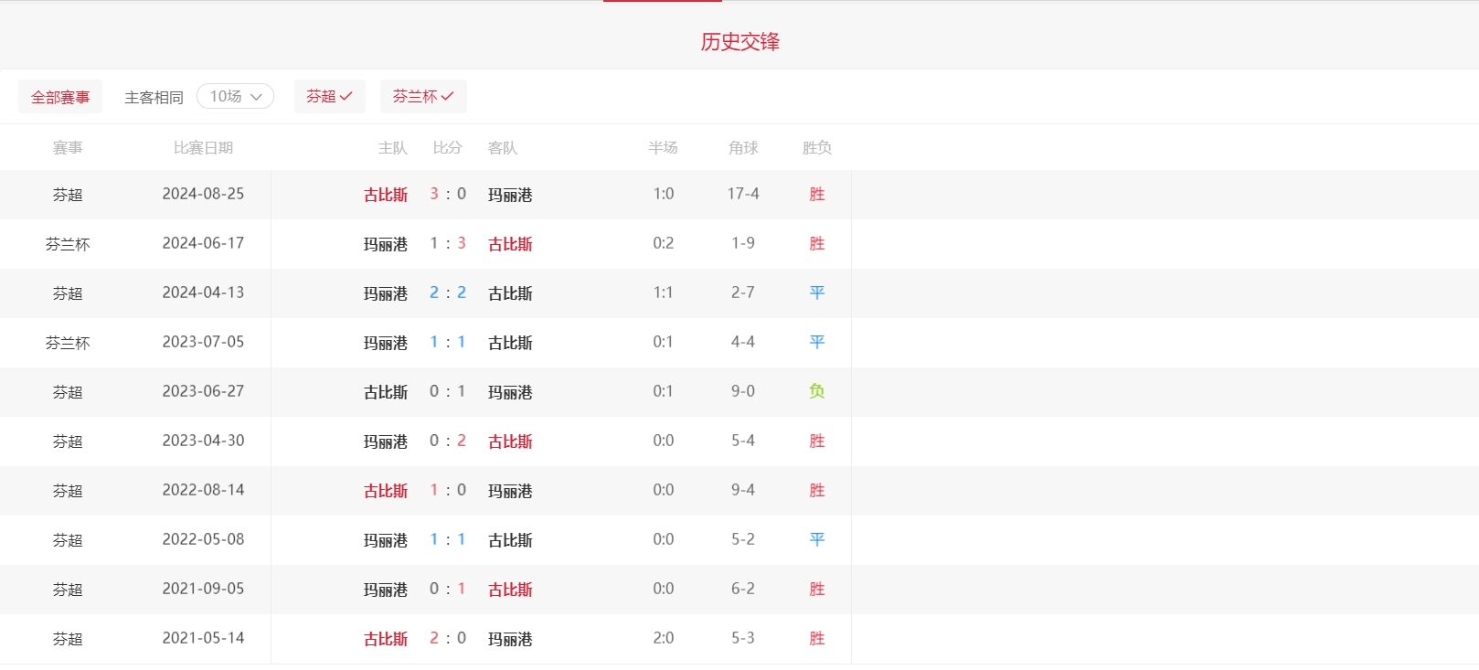This screenshot has height=670, width=1479.
Task: Click the 比赛日期 column header
Action: tap(203, 148)
